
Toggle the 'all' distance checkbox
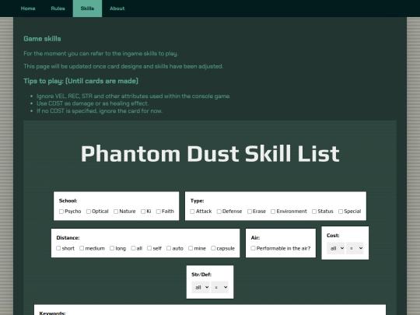[x=133, y=248]
